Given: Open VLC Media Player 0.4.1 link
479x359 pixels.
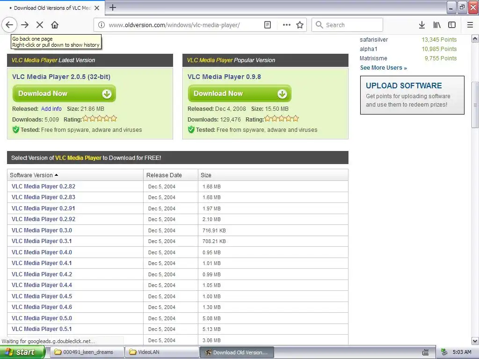Looking at the screenshot, I should 42,263.
